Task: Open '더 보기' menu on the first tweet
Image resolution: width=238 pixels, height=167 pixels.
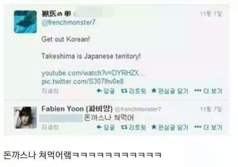Action: pos(208,91)
